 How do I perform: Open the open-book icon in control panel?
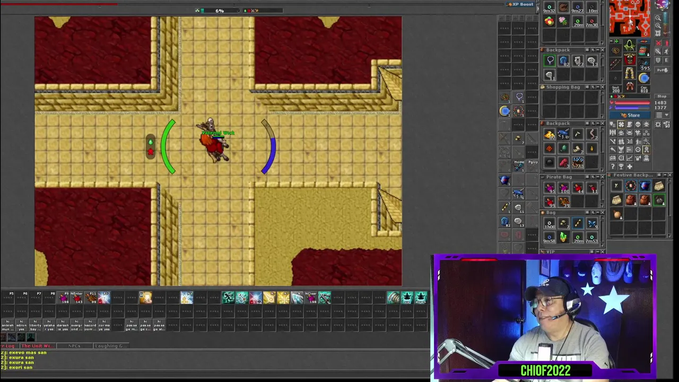click(x=613, y=158)
